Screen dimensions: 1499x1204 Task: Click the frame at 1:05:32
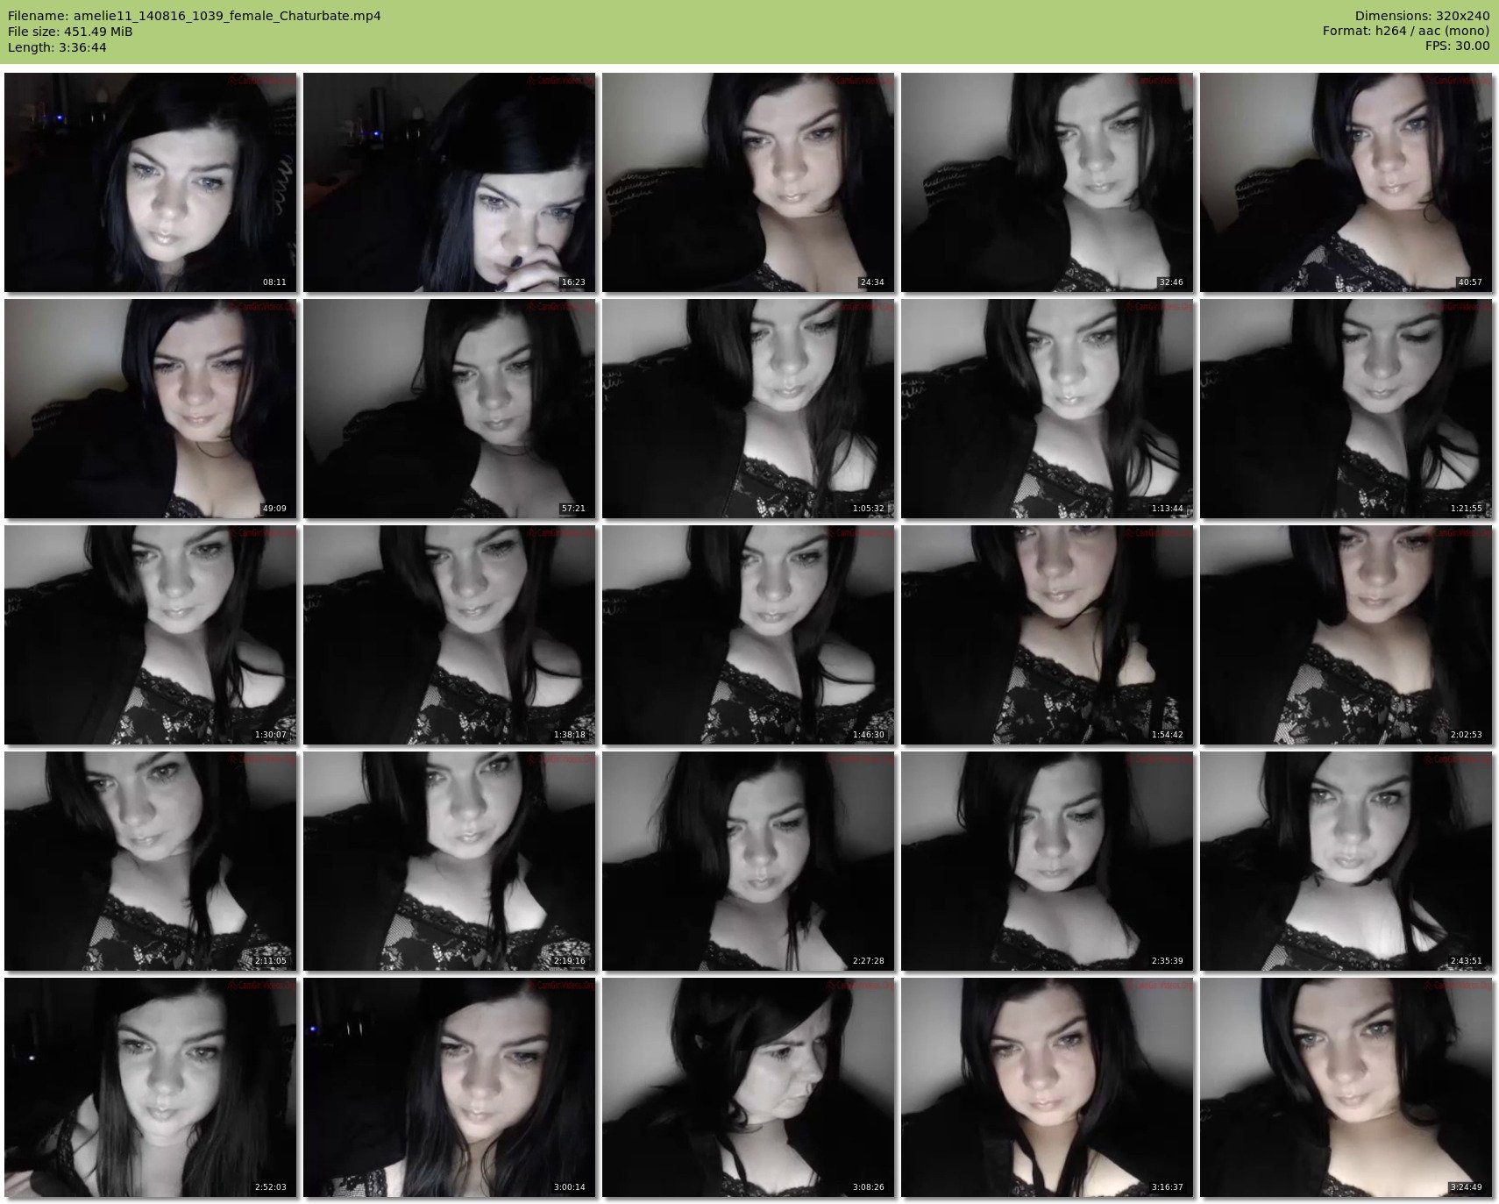(x=749, y=409)
